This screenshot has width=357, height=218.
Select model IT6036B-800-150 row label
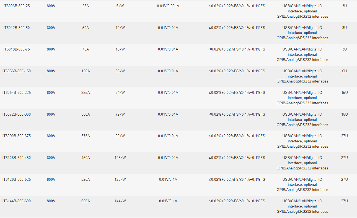point(17,71)
